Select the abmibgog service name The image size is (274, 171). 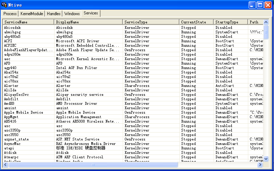(x=12, y=32)
